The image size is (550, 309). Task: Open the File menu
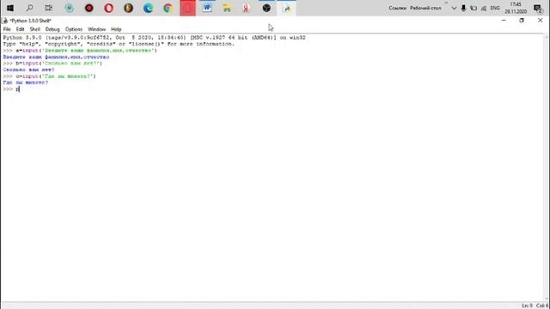7,29
